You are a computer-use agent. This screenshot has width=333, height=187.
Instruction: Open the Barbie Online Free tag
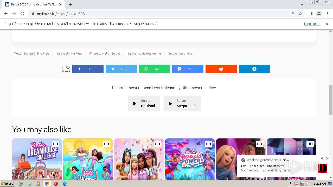(x=69, y=54)
